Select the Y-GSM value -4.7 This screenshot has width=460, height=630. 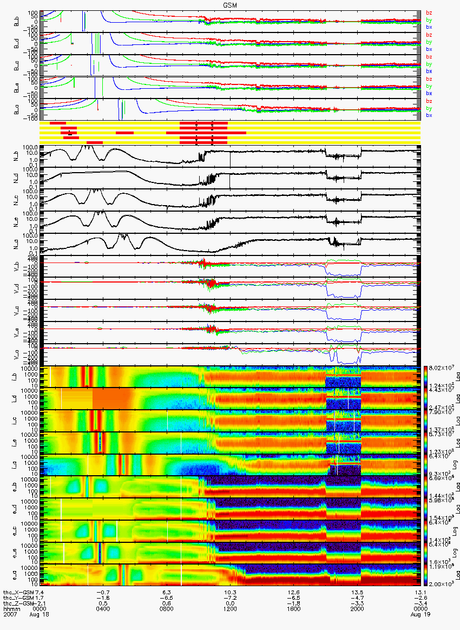point(357,598)
